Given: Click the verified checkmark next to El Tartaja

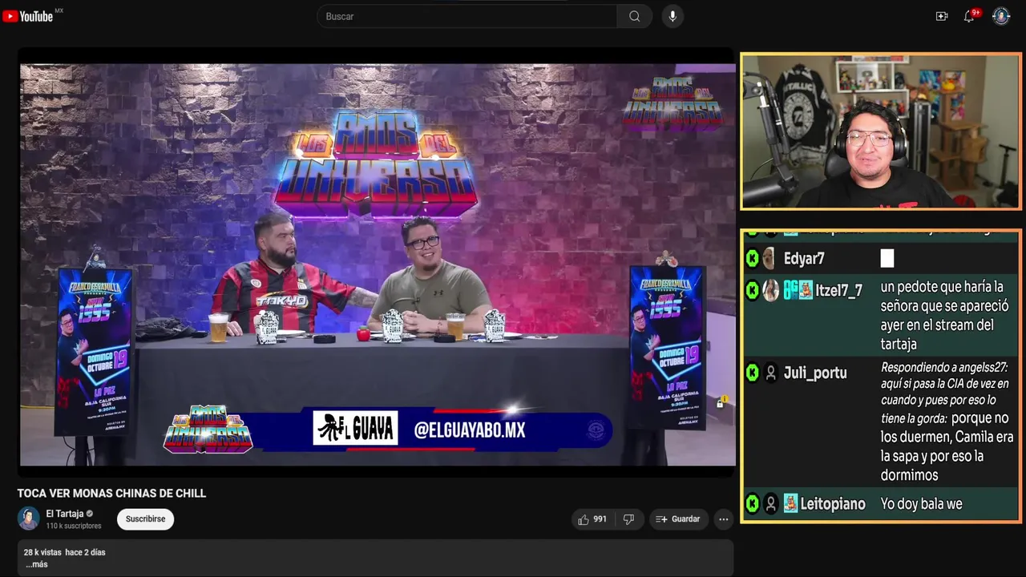Looking at the screenshot, I should click(90, 514).
